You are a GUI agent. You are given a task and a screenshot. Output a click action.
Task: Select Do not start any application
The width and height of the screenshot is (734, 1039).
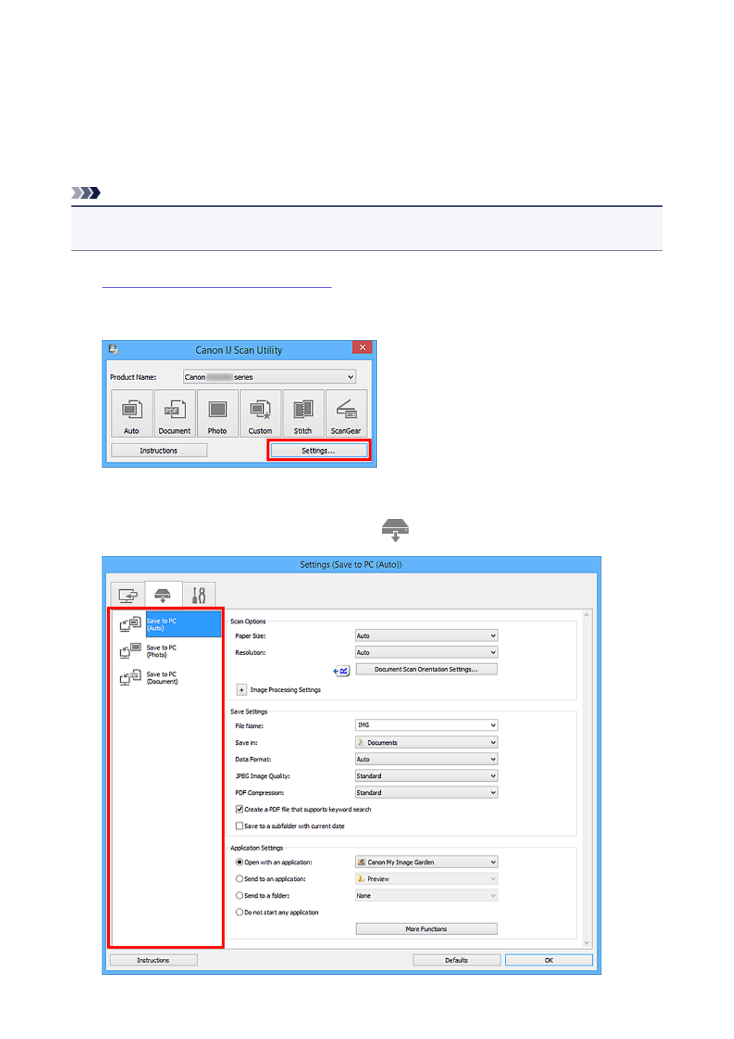point(240,913)
